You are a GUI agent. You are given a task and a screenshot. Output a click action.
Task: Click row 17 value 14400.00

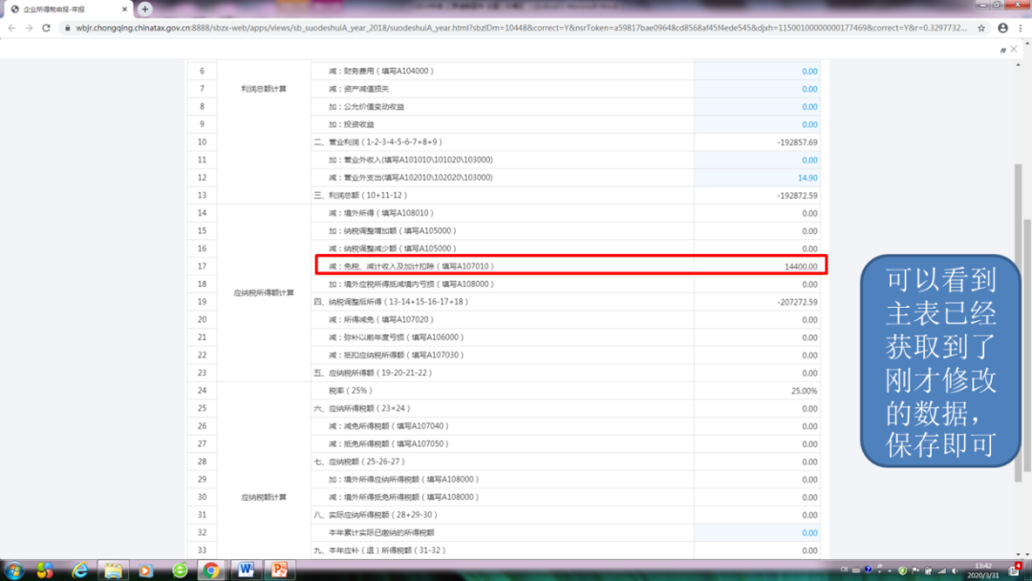pos(801,267)
